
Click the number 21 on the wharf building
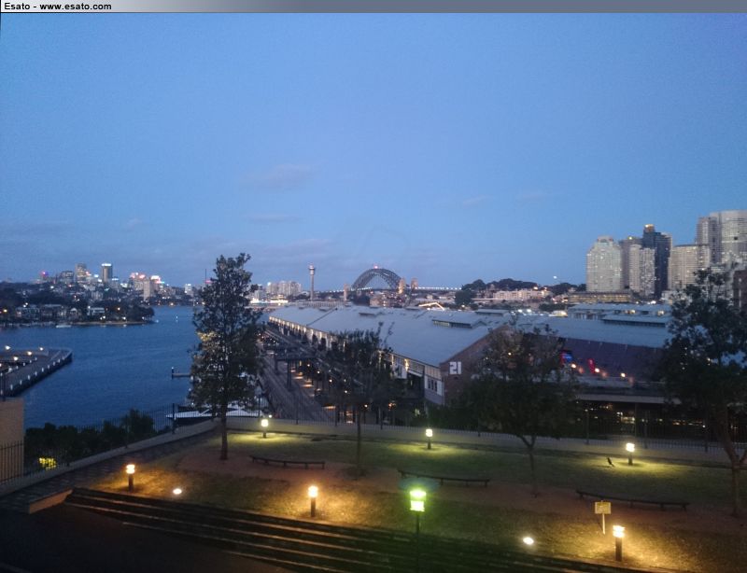(455, 368)
